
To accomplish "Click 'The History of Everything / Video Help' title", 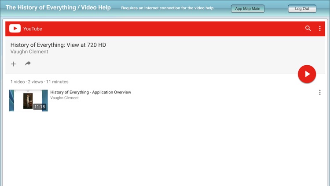I will pos(58,7).
